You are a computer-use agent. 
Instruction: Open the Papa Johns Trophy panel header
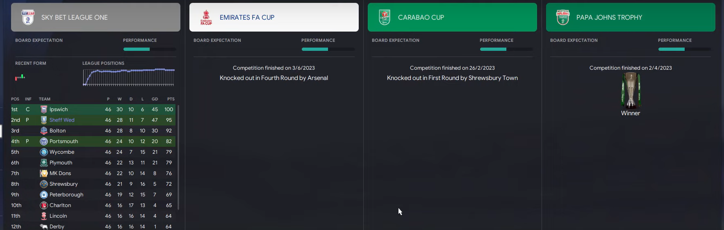(631, 17)
